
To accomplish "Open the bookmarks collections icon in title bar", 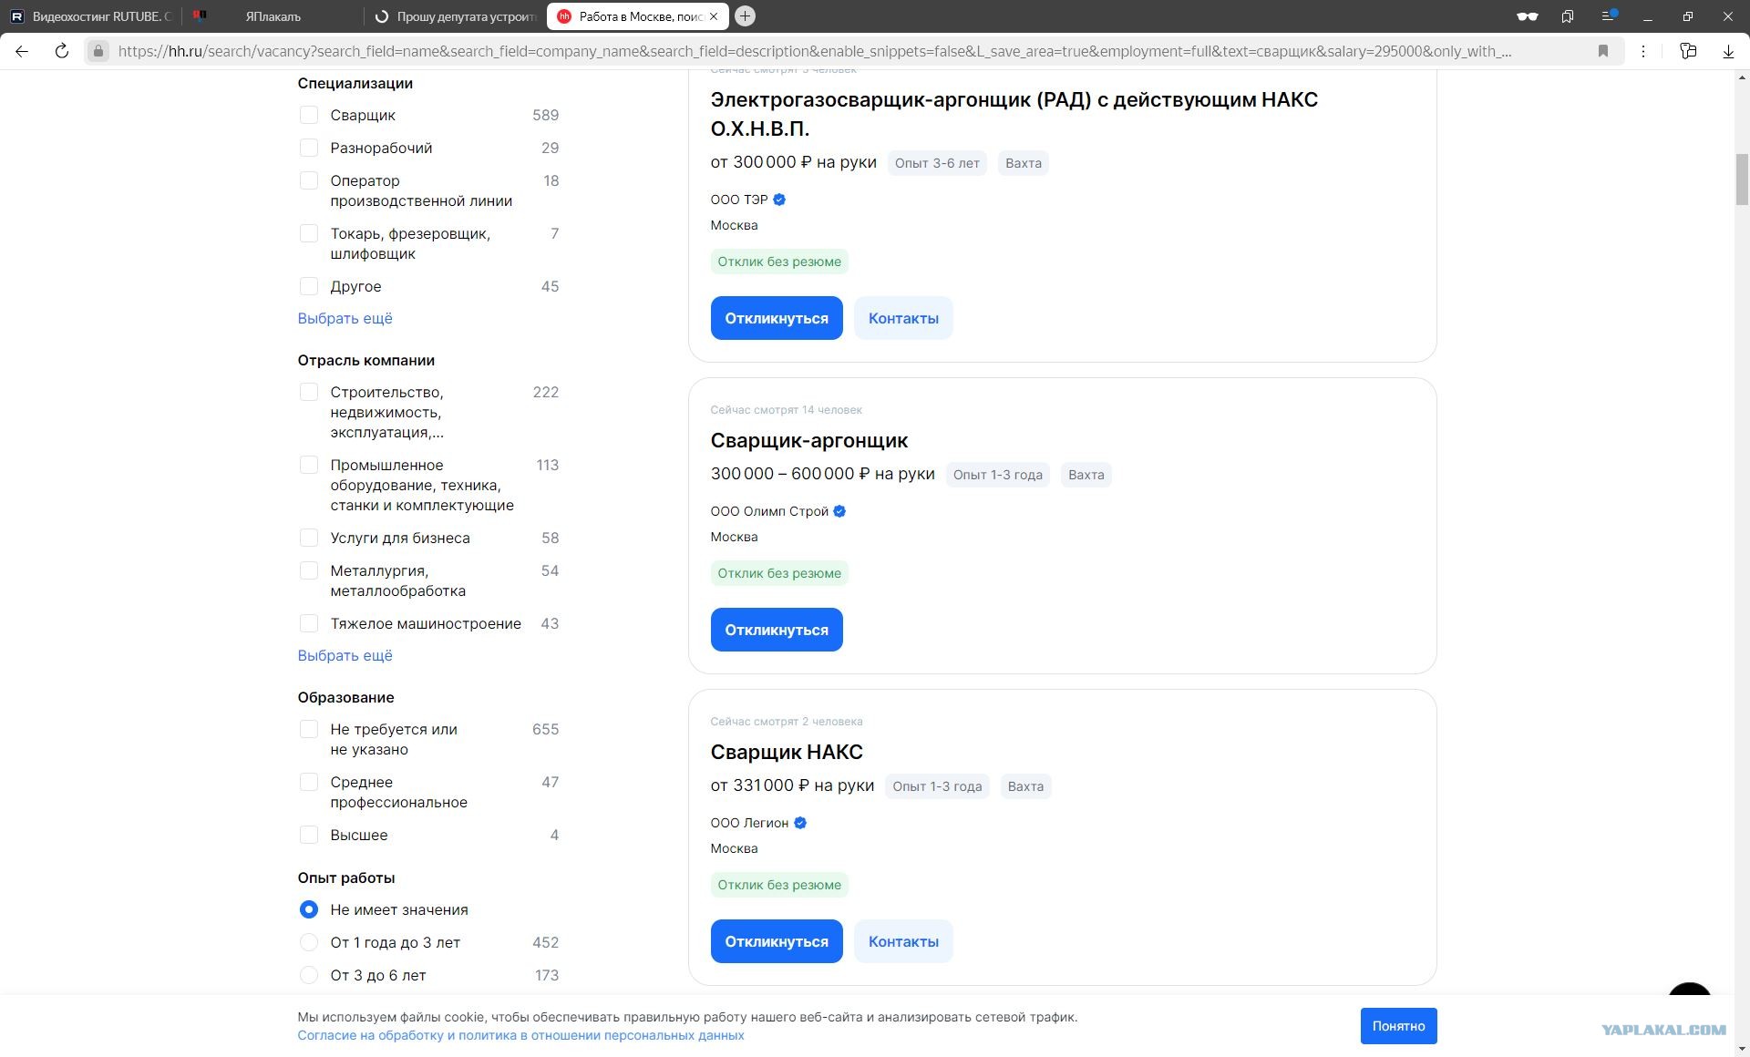I will pyautogui.click(x=1568, y=16).
